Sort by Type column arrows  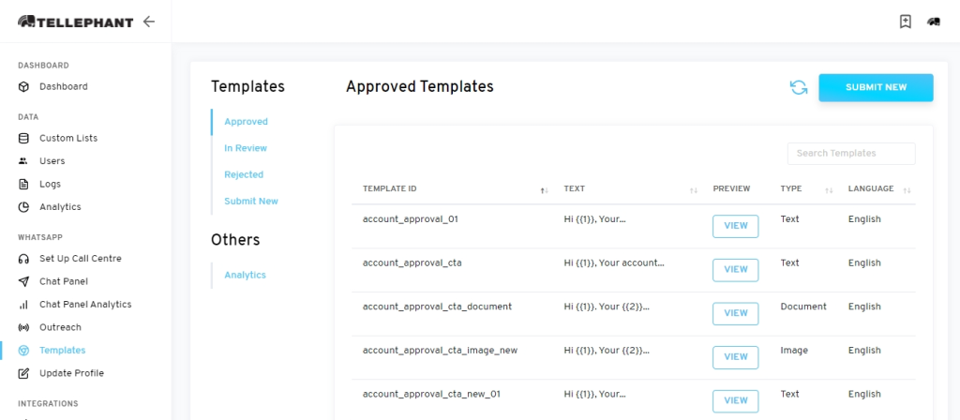click(x=829, y=190)
